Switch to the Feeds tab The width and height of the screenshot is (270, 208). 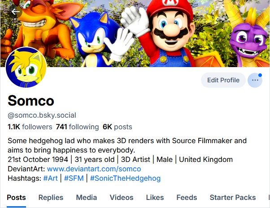pos(187,197)
